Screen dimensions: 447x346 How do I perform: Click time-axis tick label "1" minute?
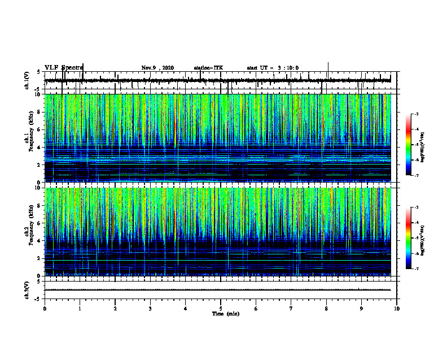click(80, 309)
